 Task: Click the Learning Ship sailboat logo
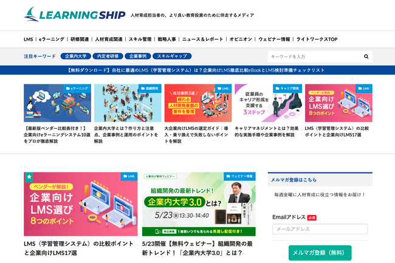pos(75,15)
